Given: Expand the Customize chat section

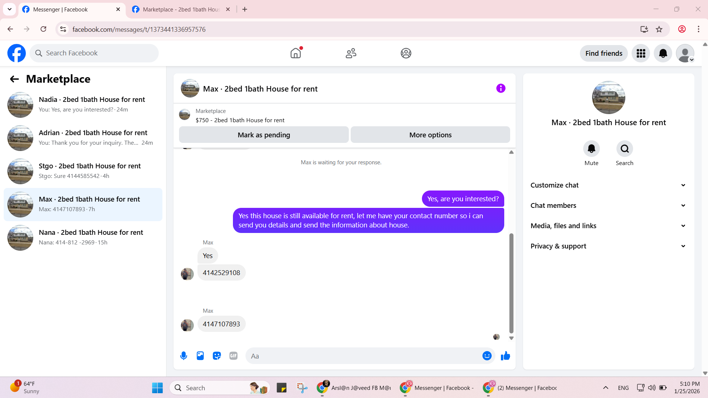Looking at the screenshot, I should pos(608,185).
